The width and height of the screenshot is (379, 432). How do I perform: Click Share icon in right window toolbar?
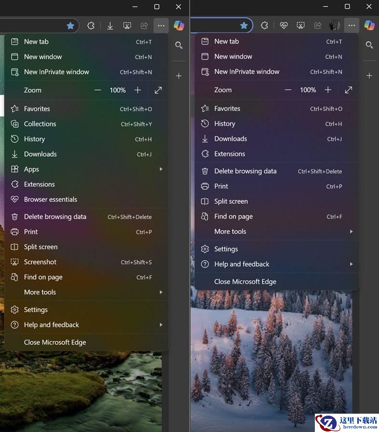(x=318, y=26)
